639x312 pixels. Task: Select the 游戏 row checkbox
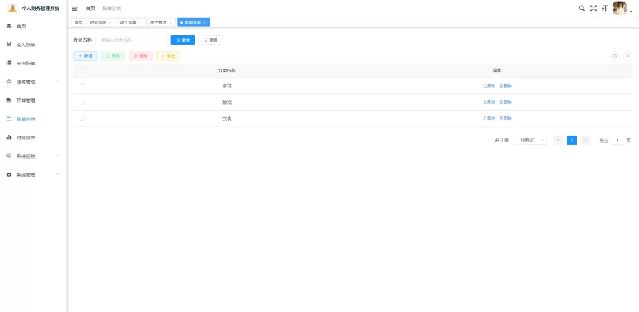(82, 102)
